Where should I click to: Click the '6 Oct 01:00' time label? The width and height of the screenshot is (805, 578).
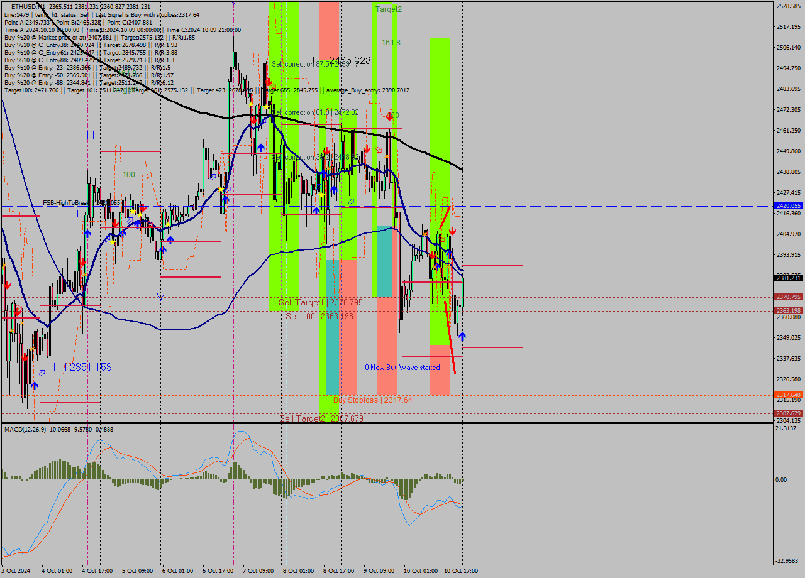178,571
